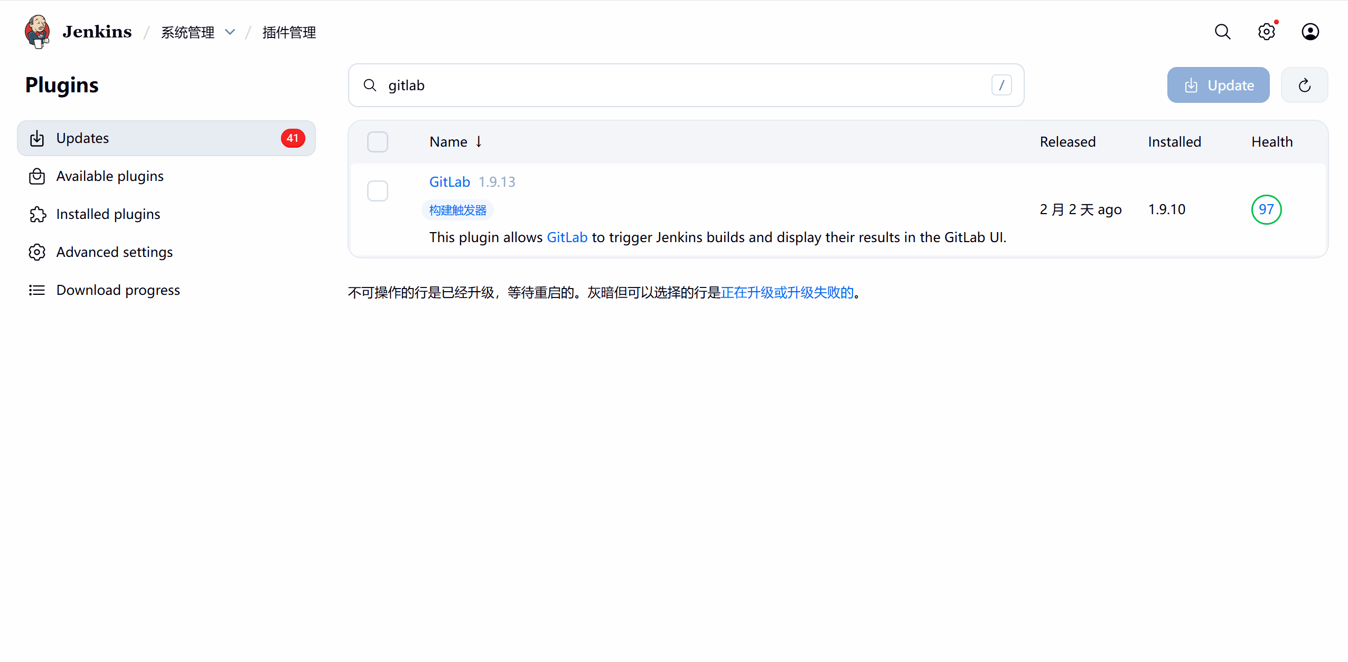This screenshot has height=662, width=1348.
Task: Open Advanced settings section
Action: pos(114,252)
